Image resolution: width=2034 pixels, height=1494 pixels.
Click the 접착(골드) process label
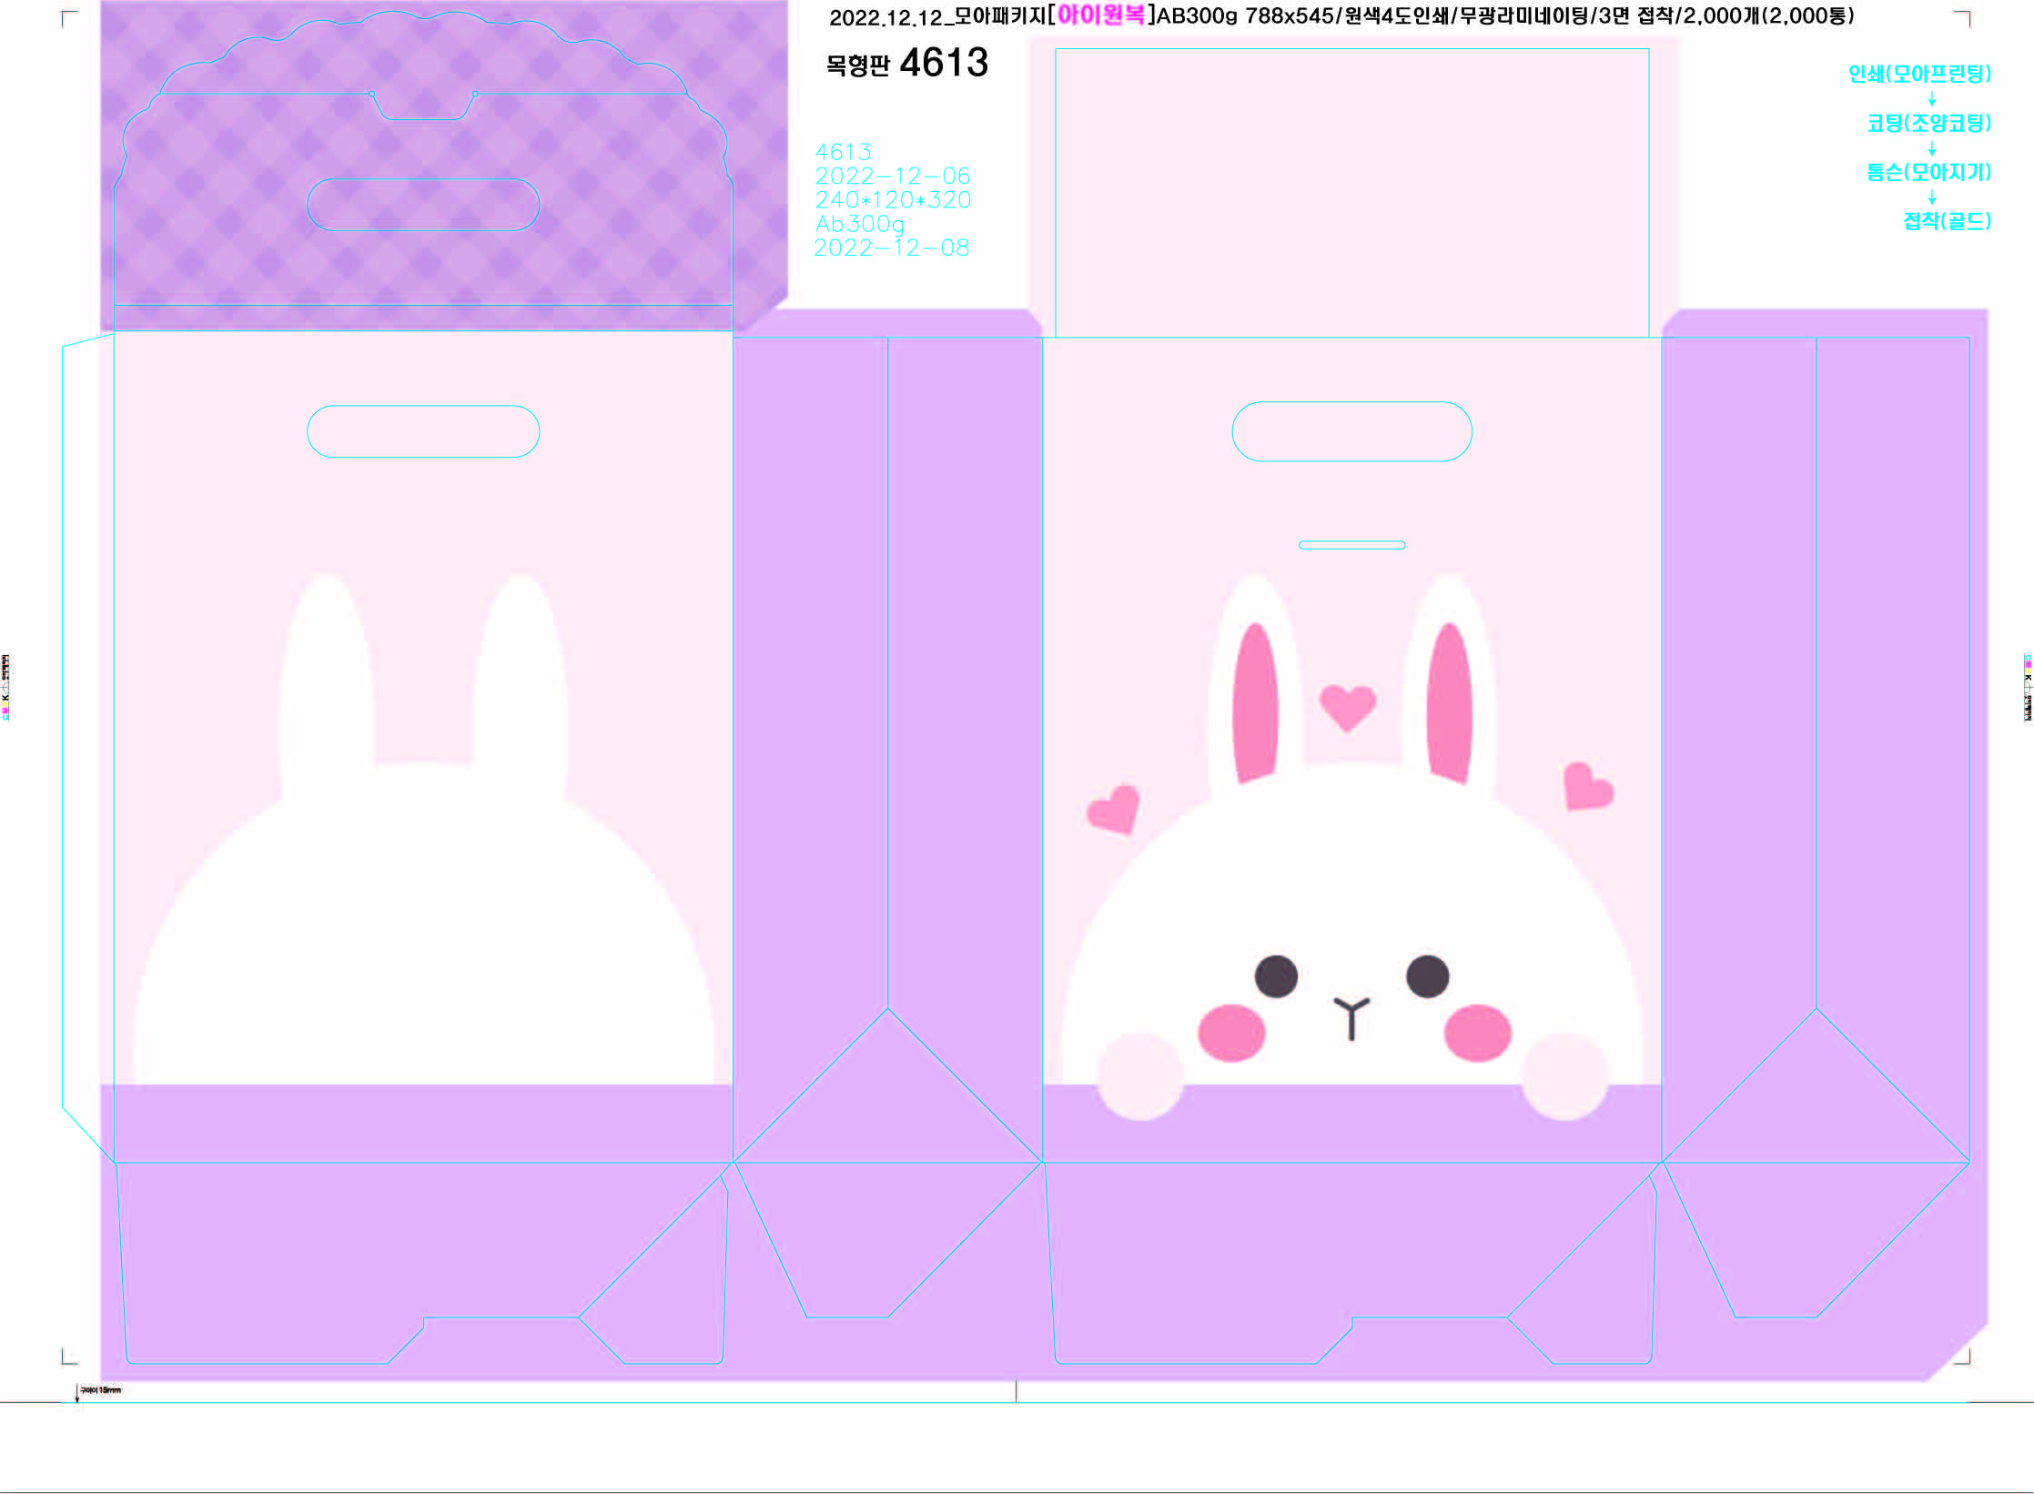(x=1947, y=221)
